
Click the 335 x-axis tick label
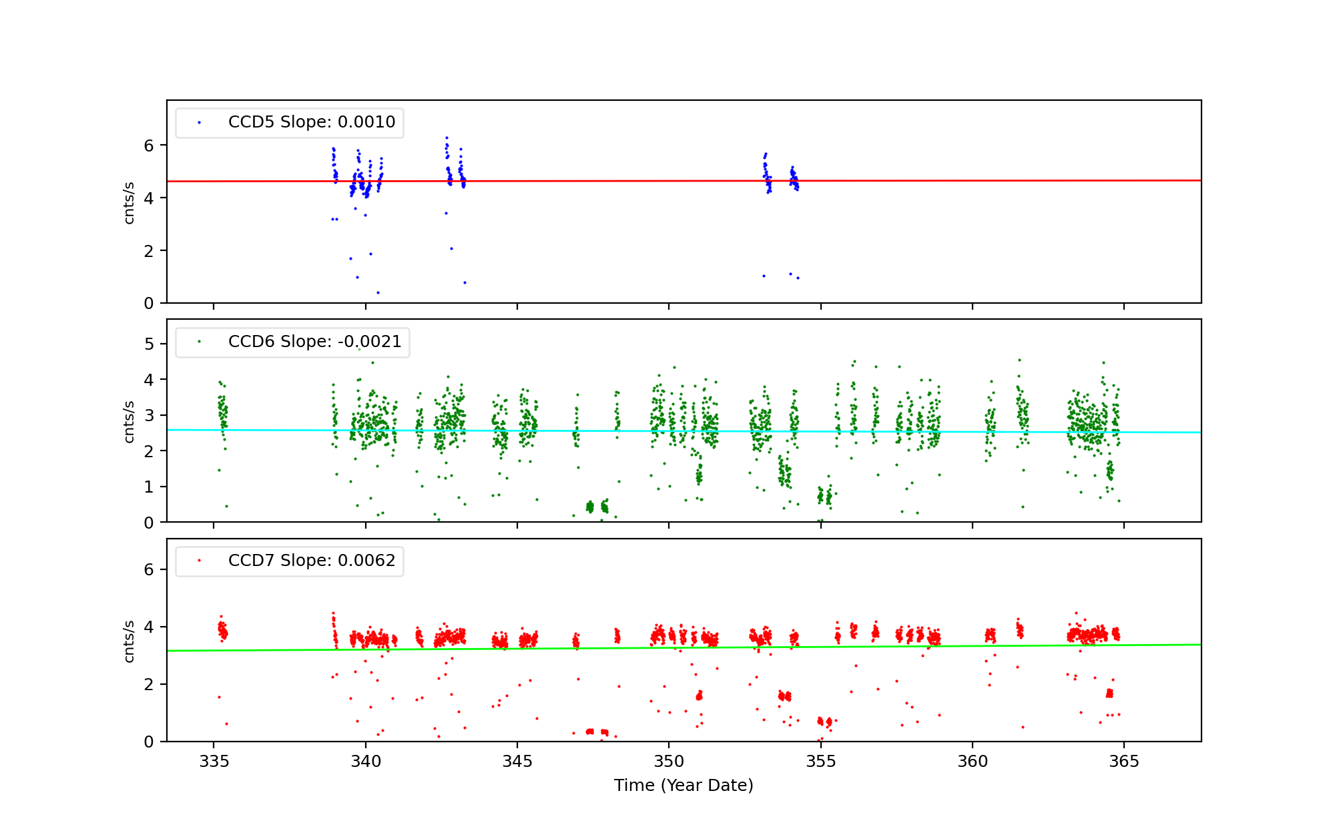(214, 762)
